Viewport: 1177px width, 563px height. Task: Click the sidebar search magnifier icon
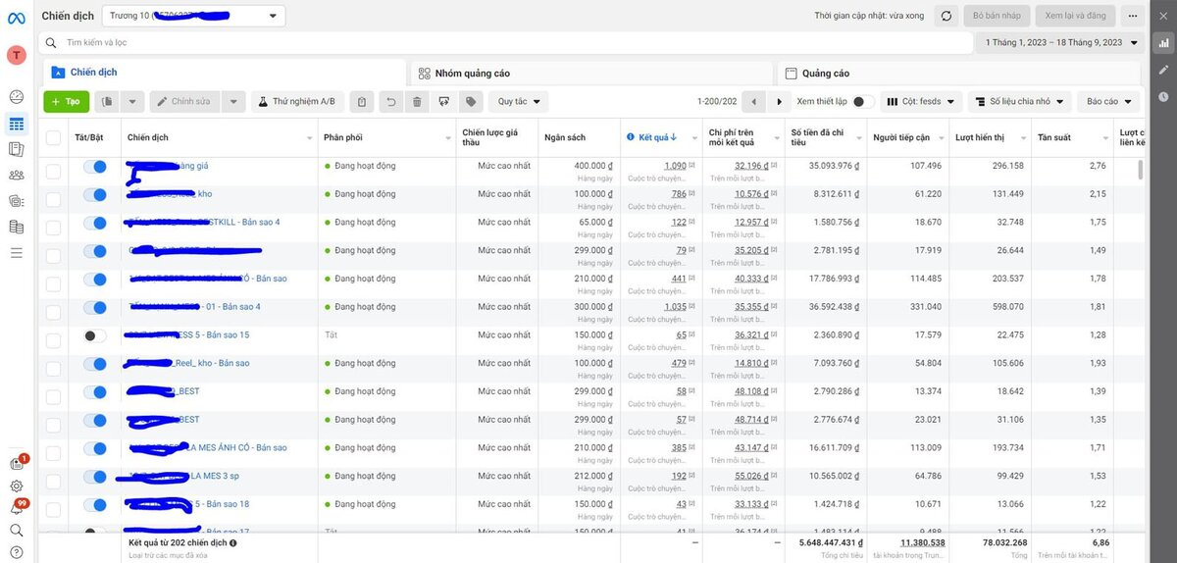(16, 531)
